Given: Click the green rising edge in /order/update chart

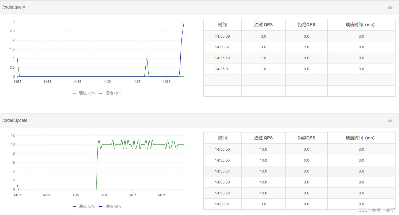Looking at the screenshot, I should click(97, 163).
